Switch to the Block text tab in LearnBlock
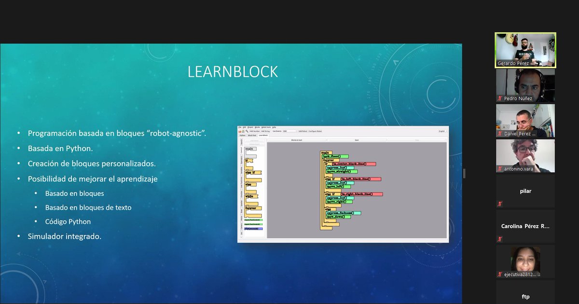The width and height of the screenshot is (579, 304). coord(252,135)
